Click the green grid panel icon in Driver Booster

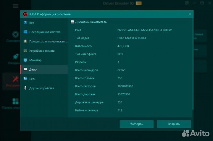coord(15,101)
